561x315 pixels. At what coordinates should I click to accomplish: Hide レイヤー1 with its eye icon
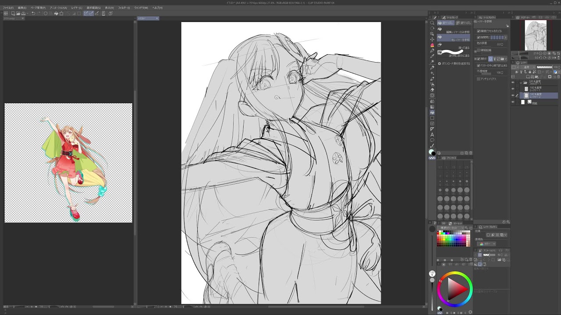pyautogui.click(x=513, y=89)
